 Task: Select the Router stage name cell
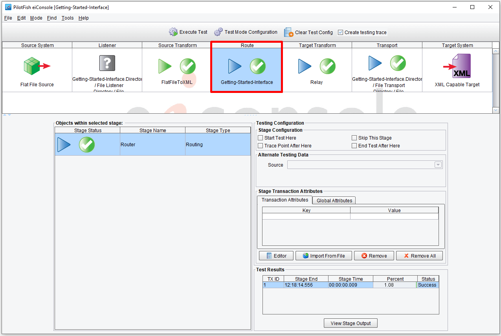coord(152,145)
